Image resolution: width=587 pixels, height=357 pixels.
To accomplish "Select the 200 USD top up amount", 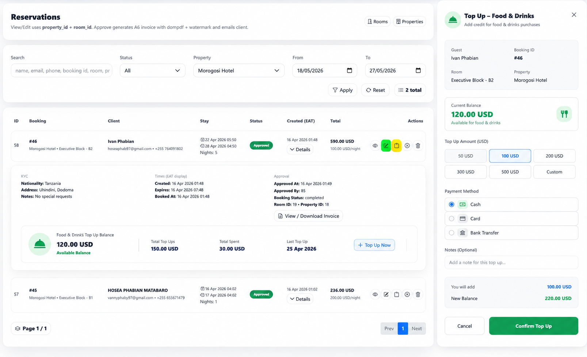I will pos(554,156).
